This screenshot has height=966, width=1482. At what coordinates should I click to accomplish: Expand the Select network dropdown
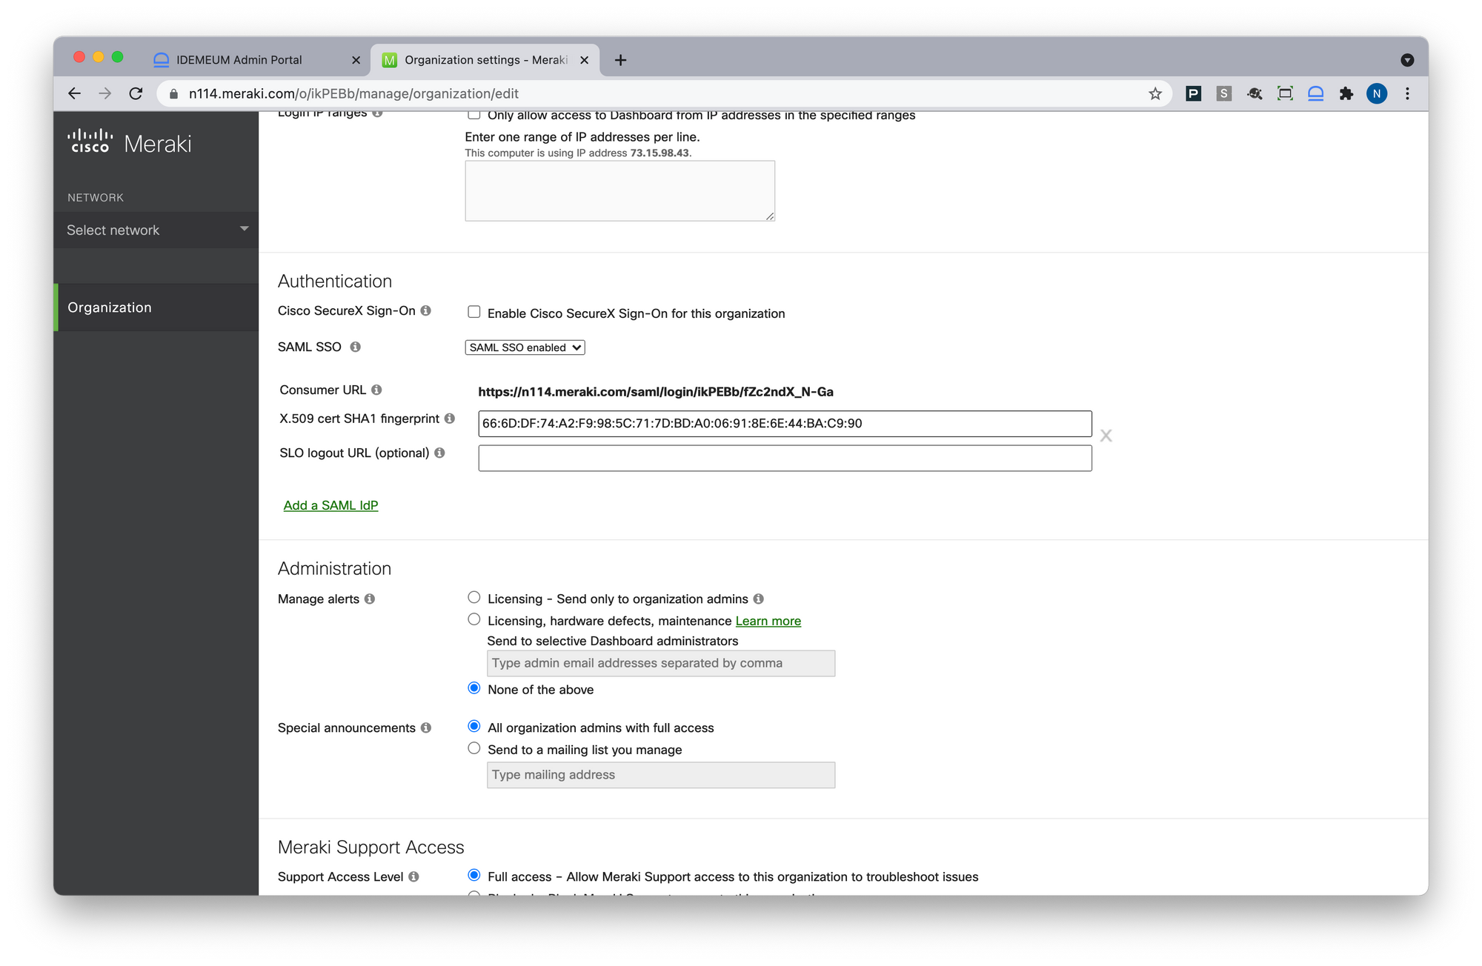click(156, 230)
